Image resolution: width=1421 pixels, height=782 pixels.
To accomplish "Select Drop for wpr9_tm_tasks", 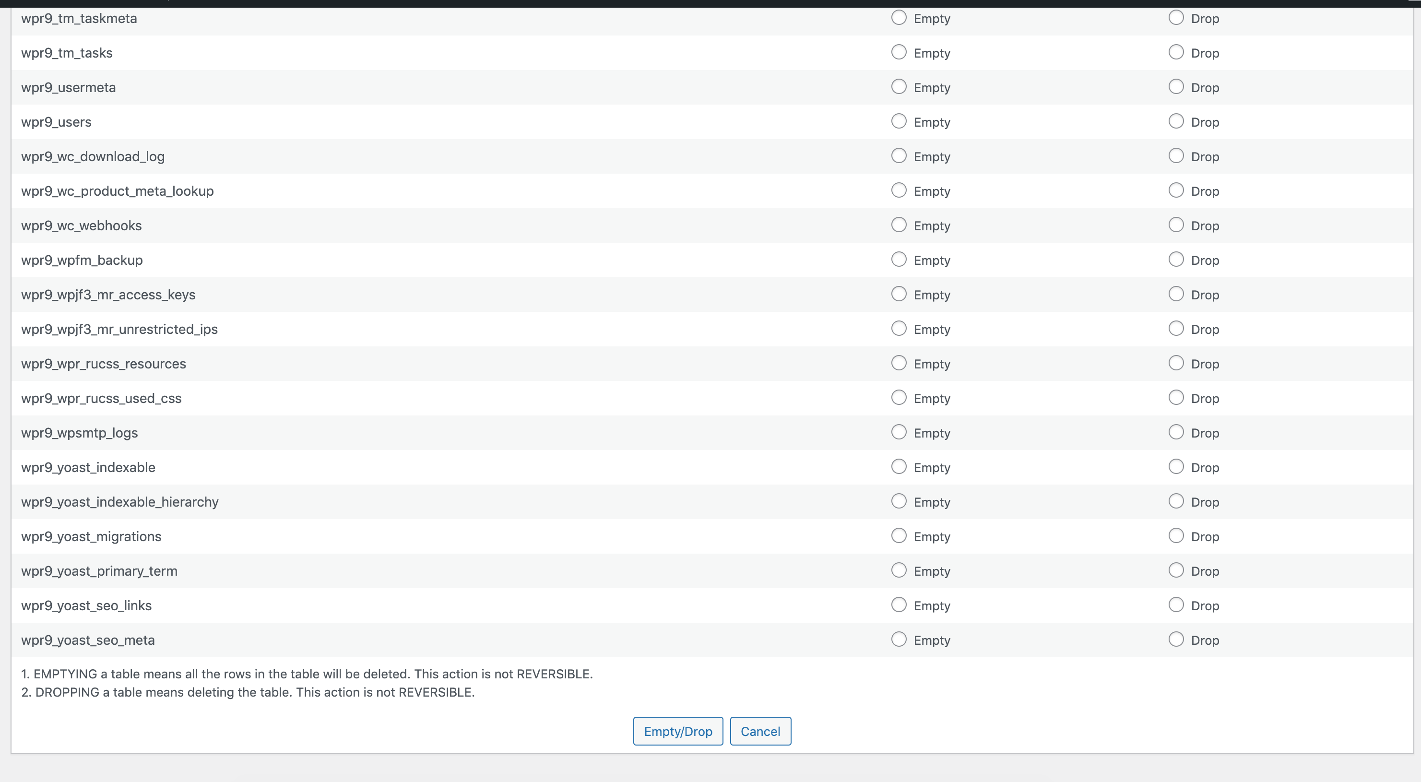I will pyautogui.click(x=1176, y=52).
